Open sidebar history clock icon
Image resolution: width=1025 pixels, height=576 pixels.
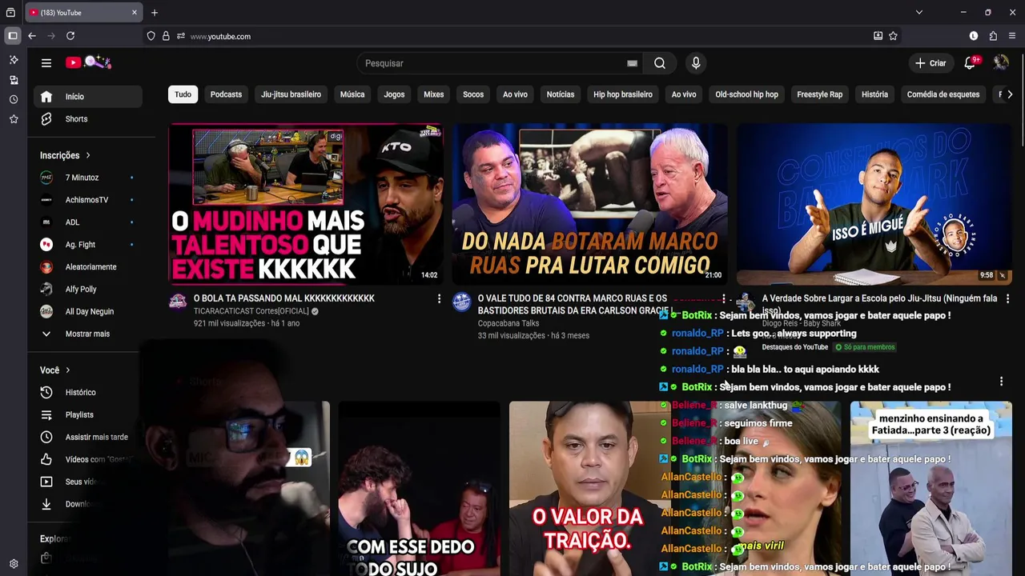(14, 99)
